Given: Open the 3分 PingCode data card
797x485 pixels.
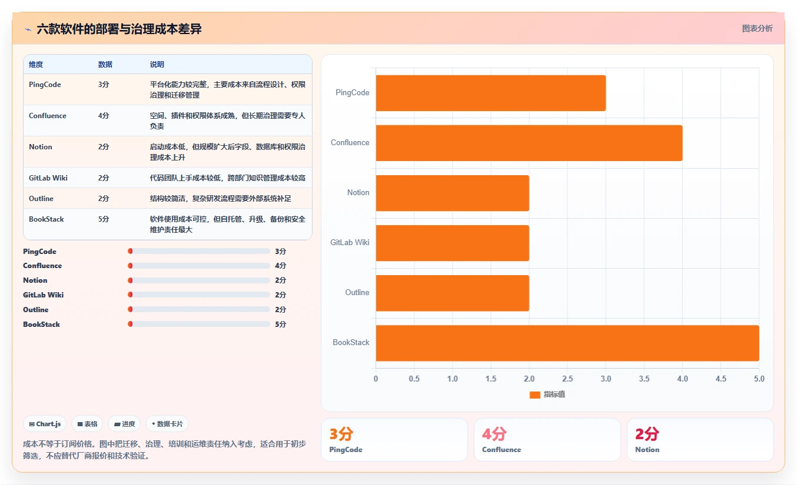Looking at the screenshot, I should coord(394,440).
